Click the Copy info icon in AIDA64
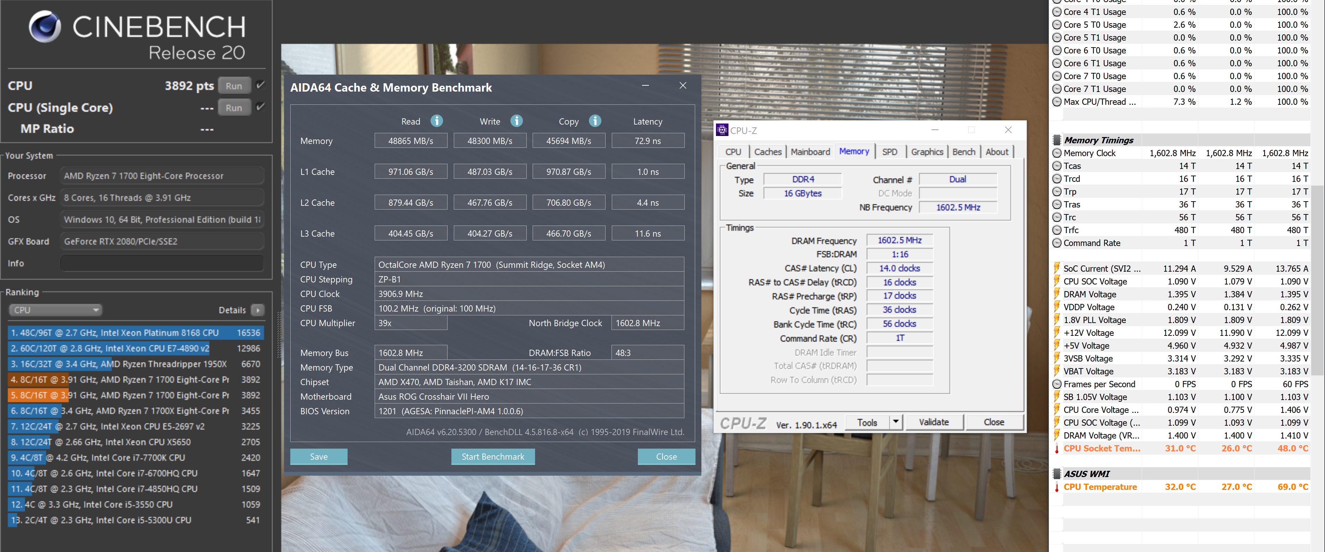The height and width of the screenshot is (552, 1325). [594, 121]
